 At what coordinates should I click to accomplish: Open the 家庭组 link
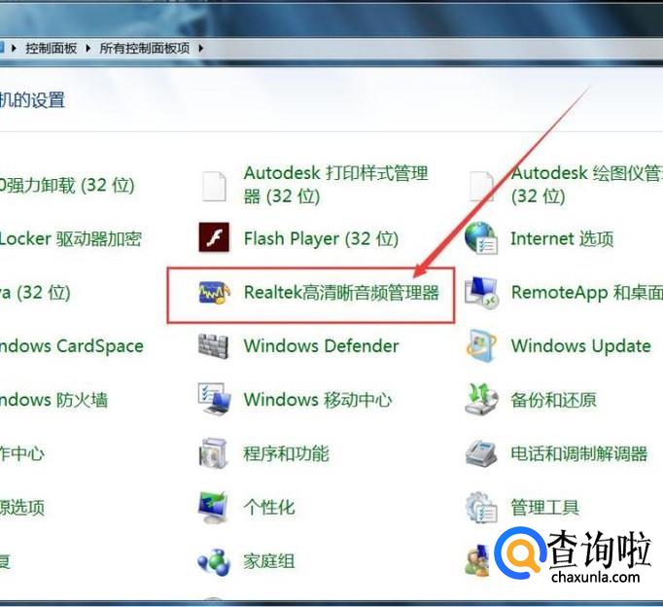pos(269,561)
